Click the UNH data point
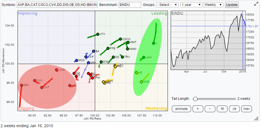261x128 pixels. click(x=144, y=57)
